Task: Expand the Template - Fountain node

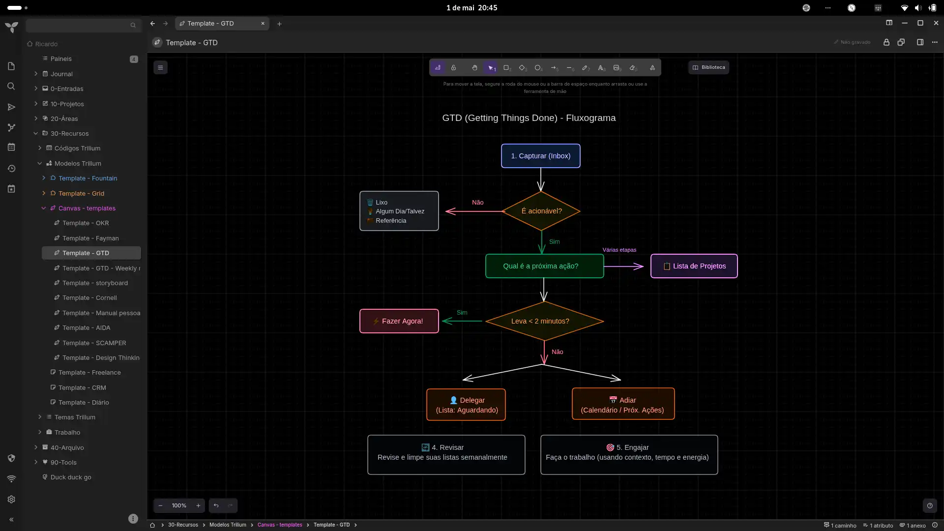Action: (44, 178)
